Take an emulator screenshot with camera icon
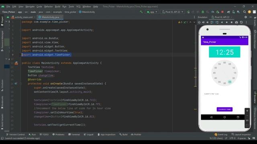 [237, 22]
